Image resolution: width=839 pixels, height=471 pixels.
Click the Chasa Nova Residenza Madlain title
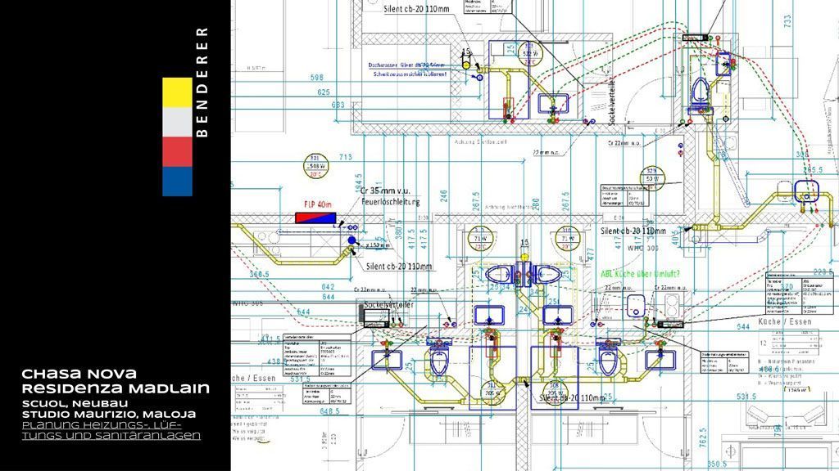(x=115, y=380)
